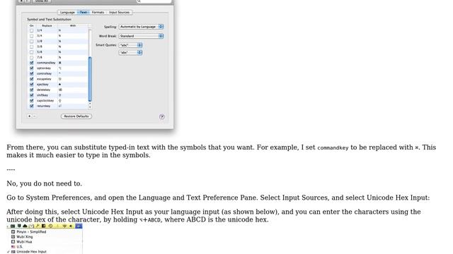This screenshot has width=453, height=254.
Task: Click the substitution list scrollbar thumb
Action: [x=90, y=79]
